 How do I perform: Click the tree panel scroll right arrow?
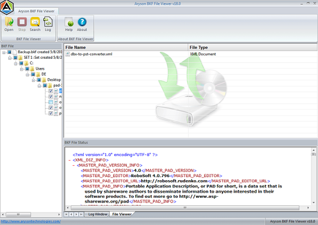(x=59, y=214)
